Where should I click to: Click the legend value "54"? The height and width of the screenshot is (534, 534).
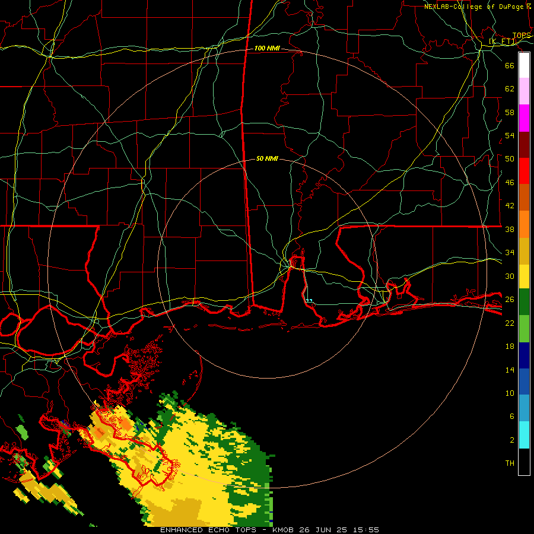pos(510,135)
